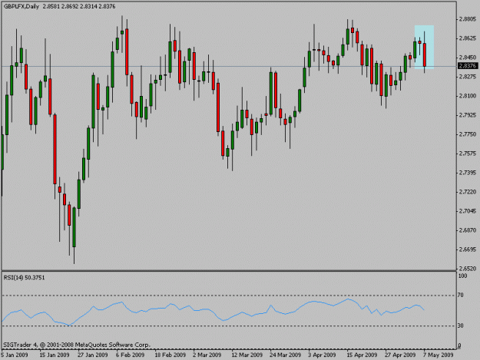
Task: Click the 2.7750 price axis label
Action: 468,134
